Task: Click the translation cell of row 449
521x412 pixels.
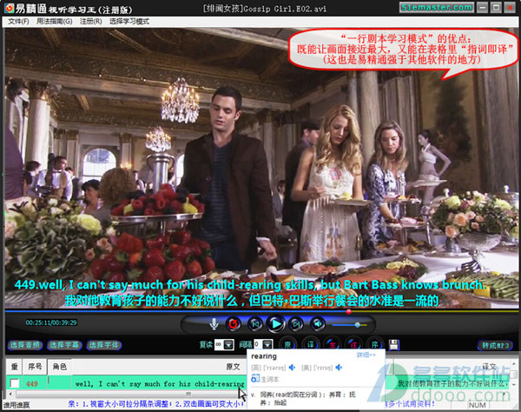Action: [452, 383]
